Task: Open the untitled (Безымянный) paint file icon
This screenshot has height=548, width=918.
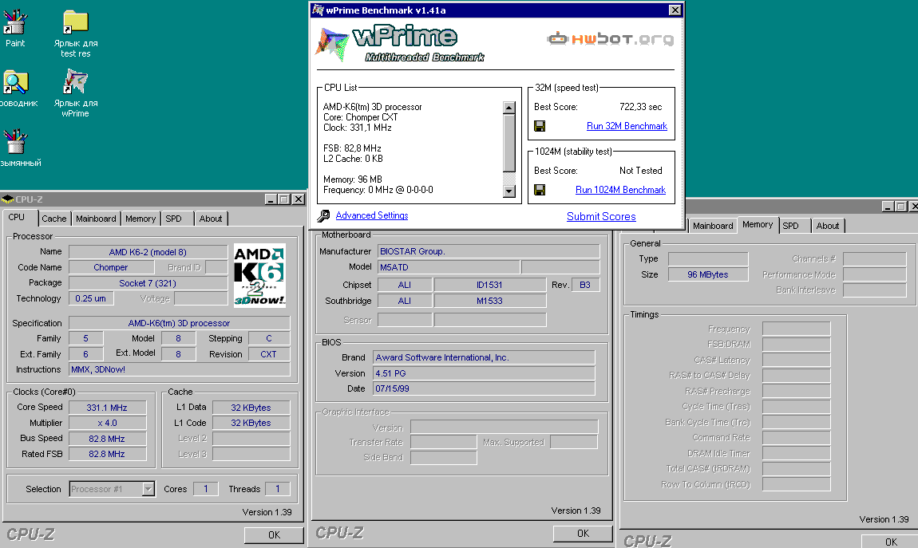Action: [x=16, y=148]
